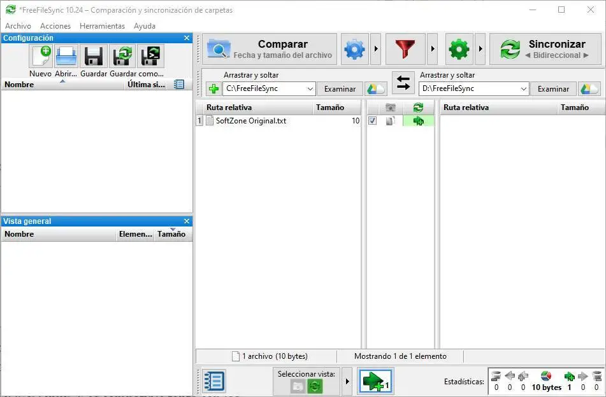Image resolution: width=606 pixels, height=397 pixels.
Task: Close the Configuración panel
Action: [x=187, y=38]
